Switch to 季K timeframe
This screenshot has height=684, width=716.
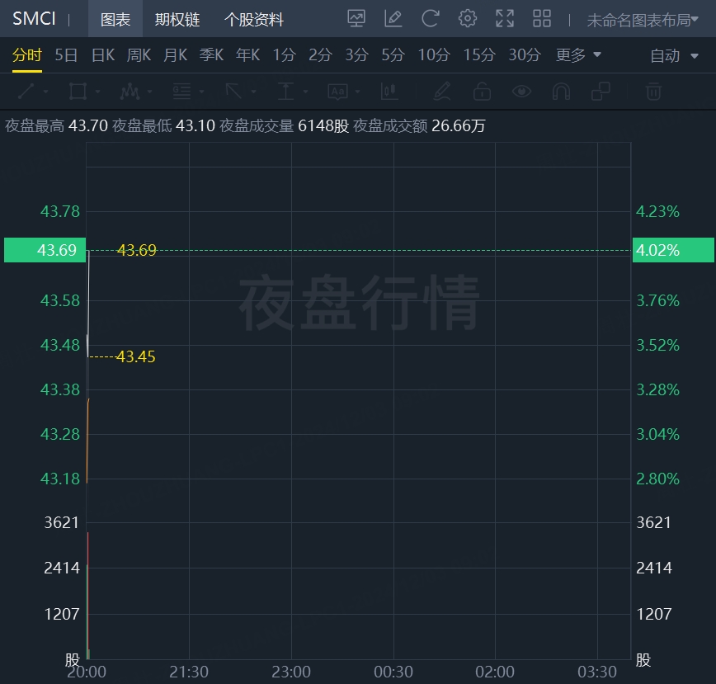click(211, 54)
